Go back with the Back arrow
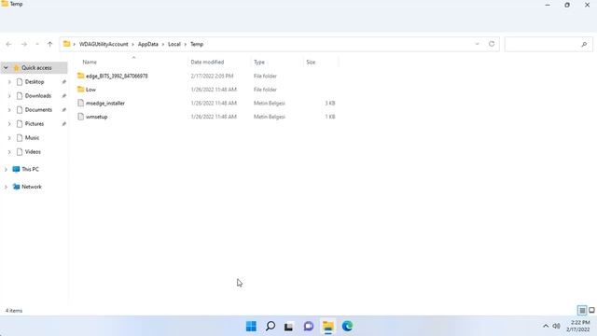The width and height of the screenshot is (597, 336). pyautogui.click(x=8, y=44)
